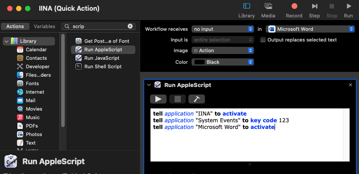The width and height of the screenshot is (359, 174).
Task: Click the Run AppleScript action title
Action: coord(188,85)
